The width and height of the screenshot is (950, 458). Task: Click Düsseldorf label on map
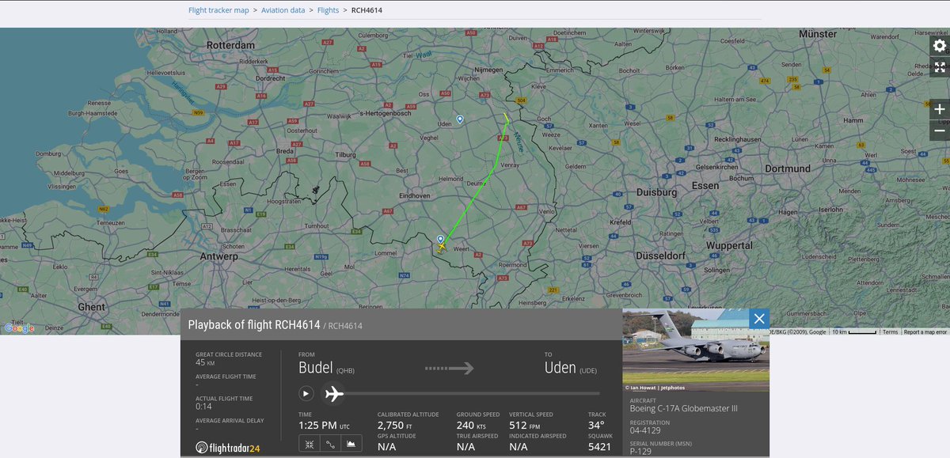click(659, 256)
